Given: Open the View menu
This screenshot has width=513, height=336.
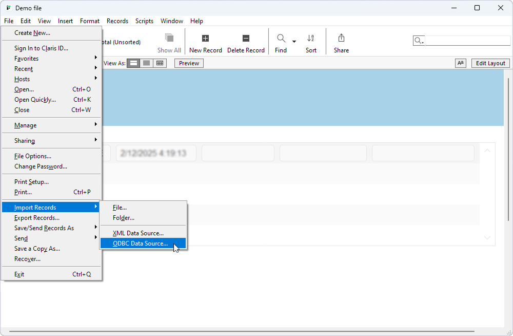Looking at the screenshot, I should coord(44,21).
